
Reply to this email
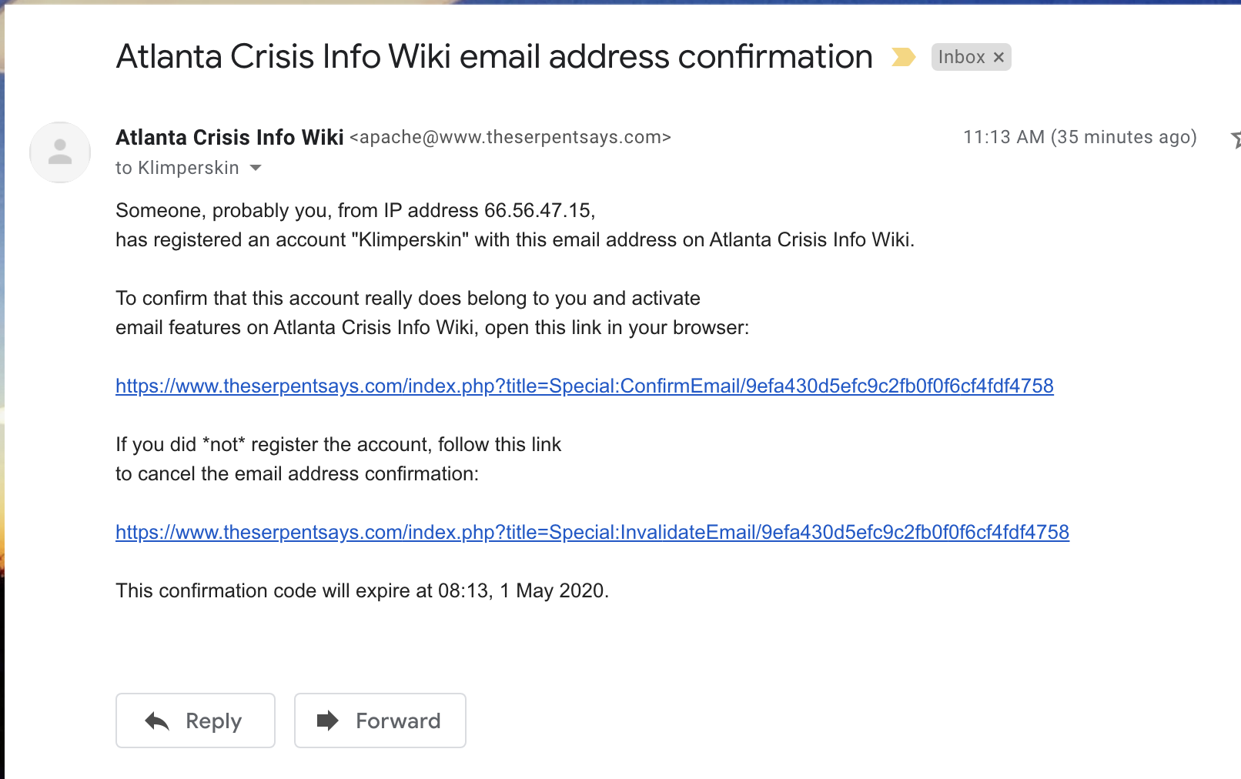pos(196,720)
